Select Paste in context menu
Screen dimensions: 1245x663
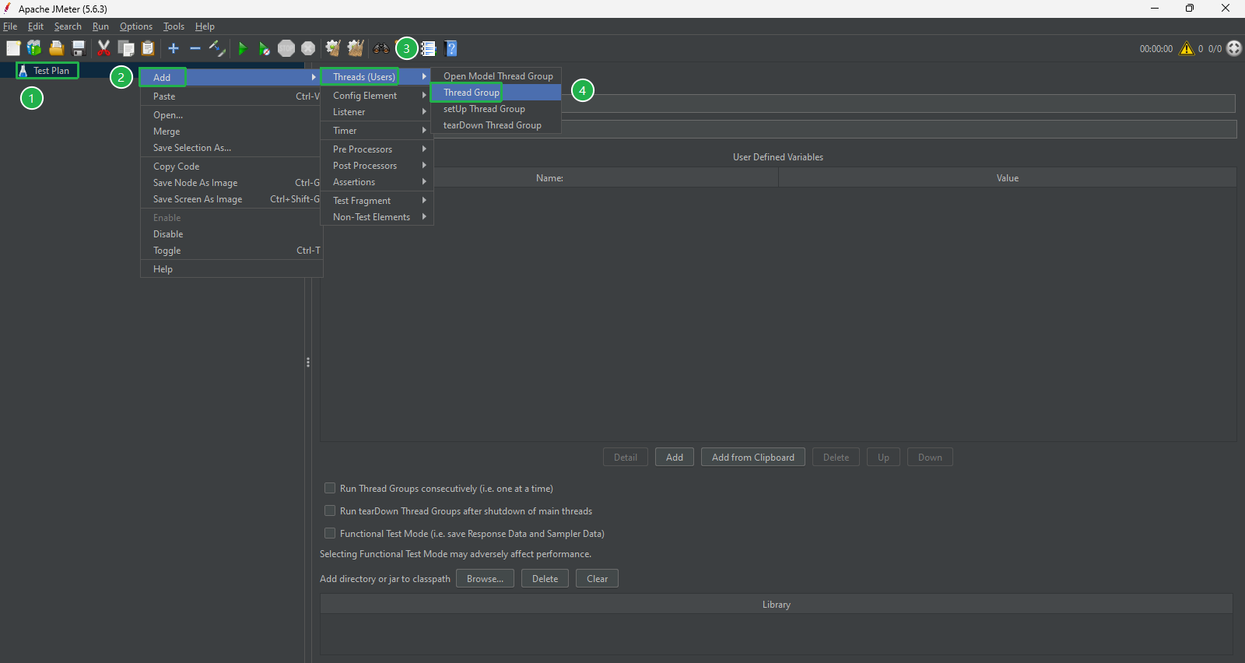click(x=231, y=96)
